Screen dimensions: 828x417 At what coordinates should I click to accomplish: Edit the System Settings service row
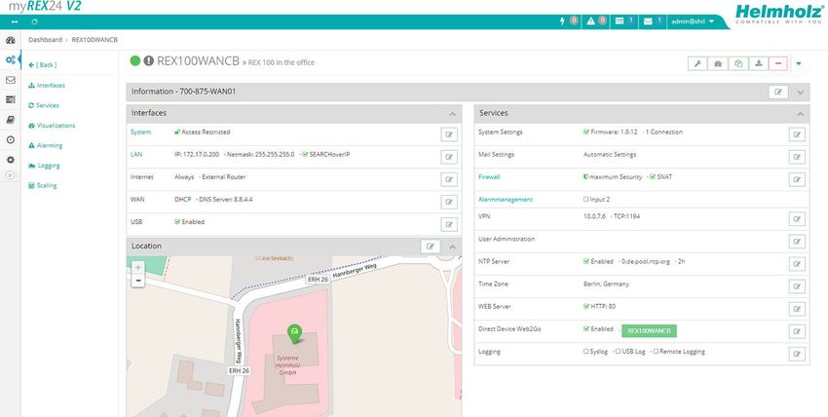coord(797,134)
